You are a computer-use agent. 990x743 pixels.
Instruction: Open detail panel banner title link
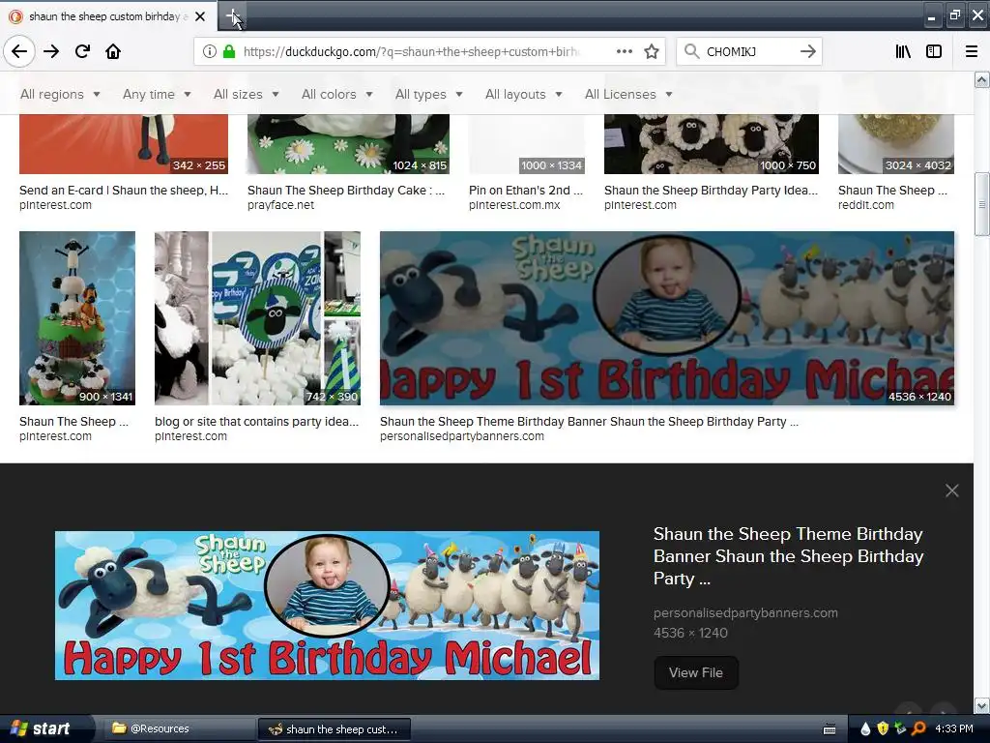point(789,556)
